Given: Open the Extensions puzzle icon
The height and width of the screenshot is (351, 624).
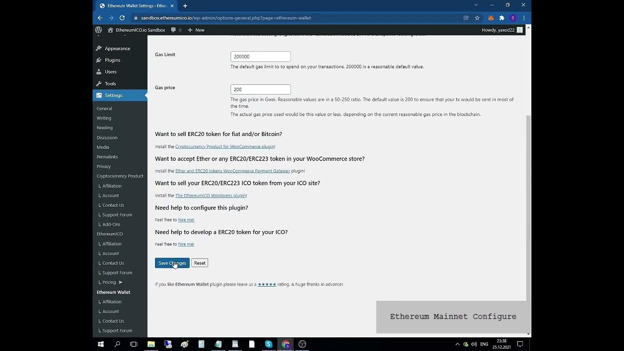Looking at the screenshot, I should [x=502, y=18].
